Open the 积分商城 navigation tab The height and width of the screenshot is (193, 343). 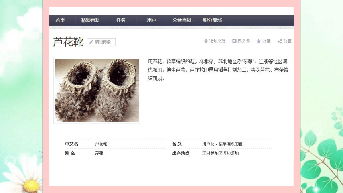click(213, 20)
